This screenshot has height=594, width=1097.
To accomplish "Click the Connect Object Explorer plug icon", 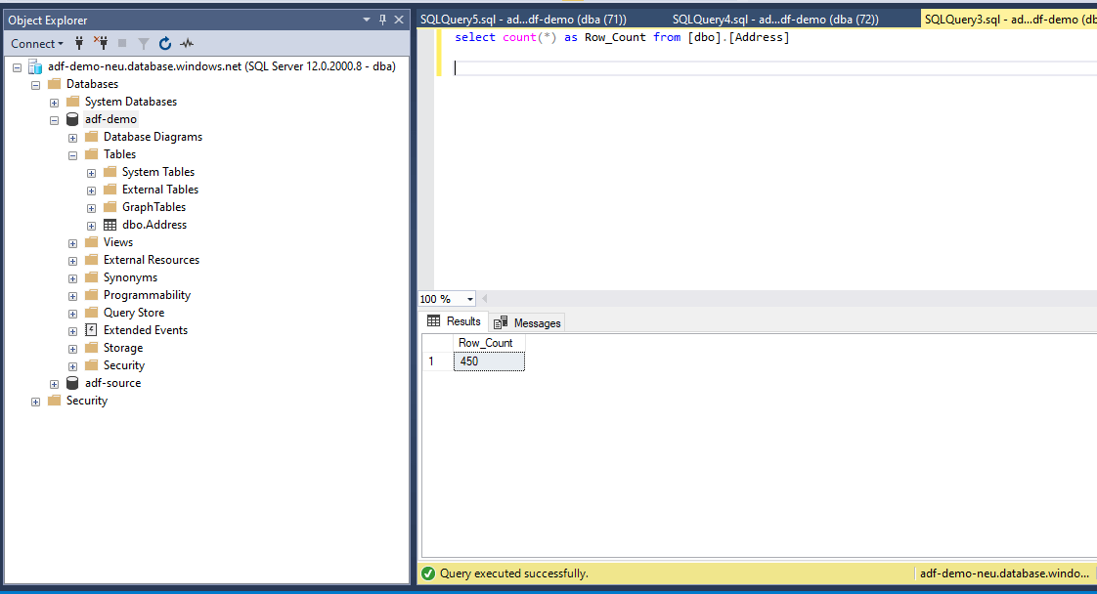I will pos(79,43).
